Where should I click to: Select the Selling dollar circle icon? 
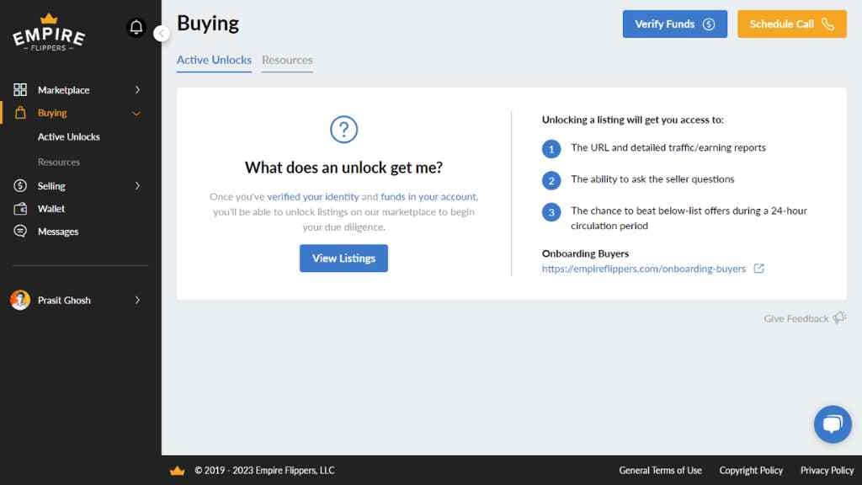tap(20, 185)
